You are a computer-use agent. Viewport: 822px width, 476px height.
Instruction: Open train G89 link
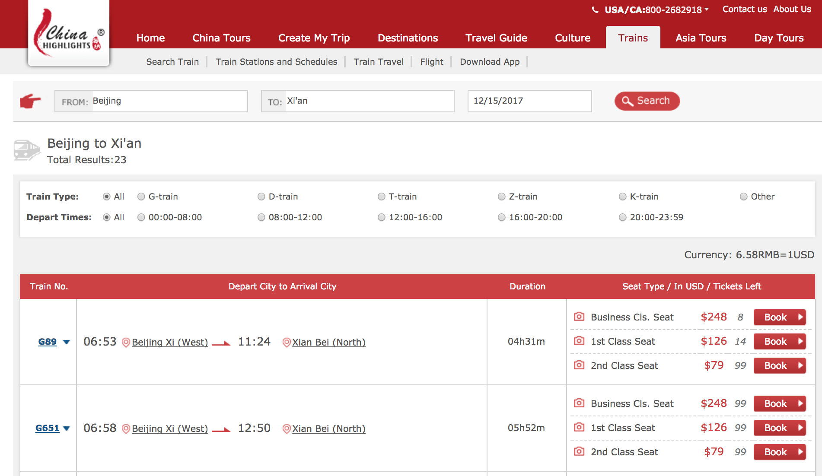click(48, 342)
